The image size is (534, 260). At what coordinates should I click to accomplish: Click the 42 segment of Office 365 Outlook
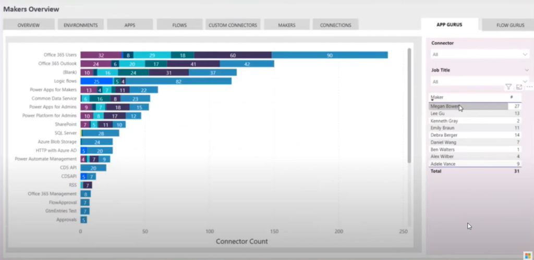(x=247, y=64)
